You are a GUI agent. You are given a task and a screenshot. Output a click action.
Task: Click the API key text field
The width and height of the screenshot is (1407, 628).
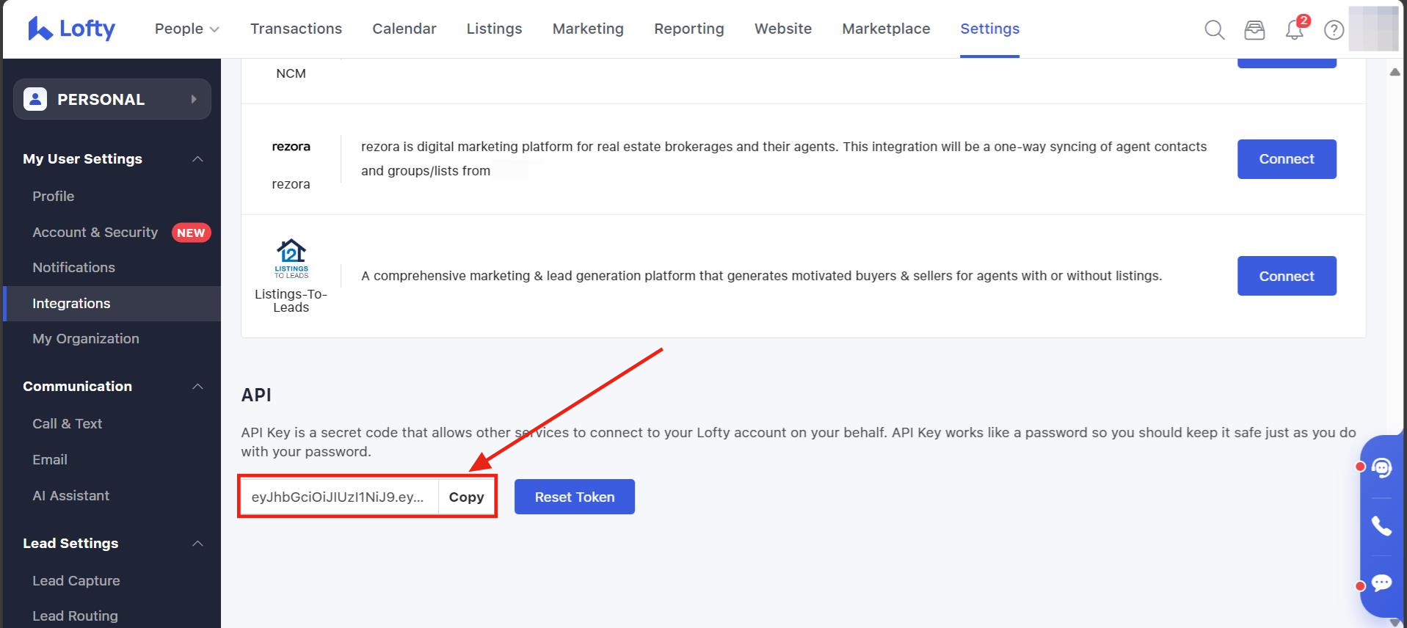click(338, 497)
